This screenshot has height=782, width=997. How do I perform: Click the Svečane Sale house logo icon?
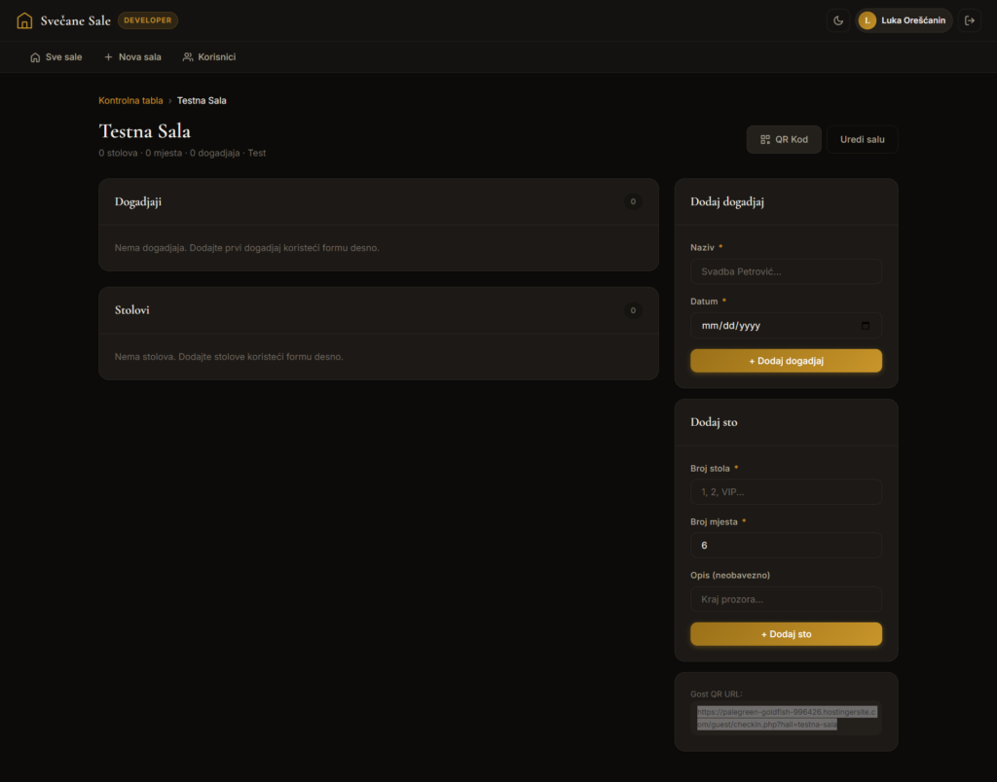[24, 20]
